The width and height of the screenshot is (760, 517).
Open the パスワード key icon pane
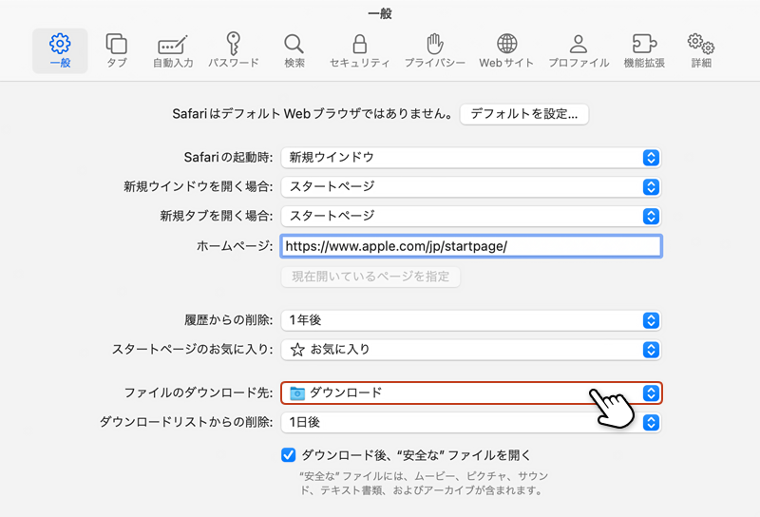pyautogui.click(x=234, y=50)
